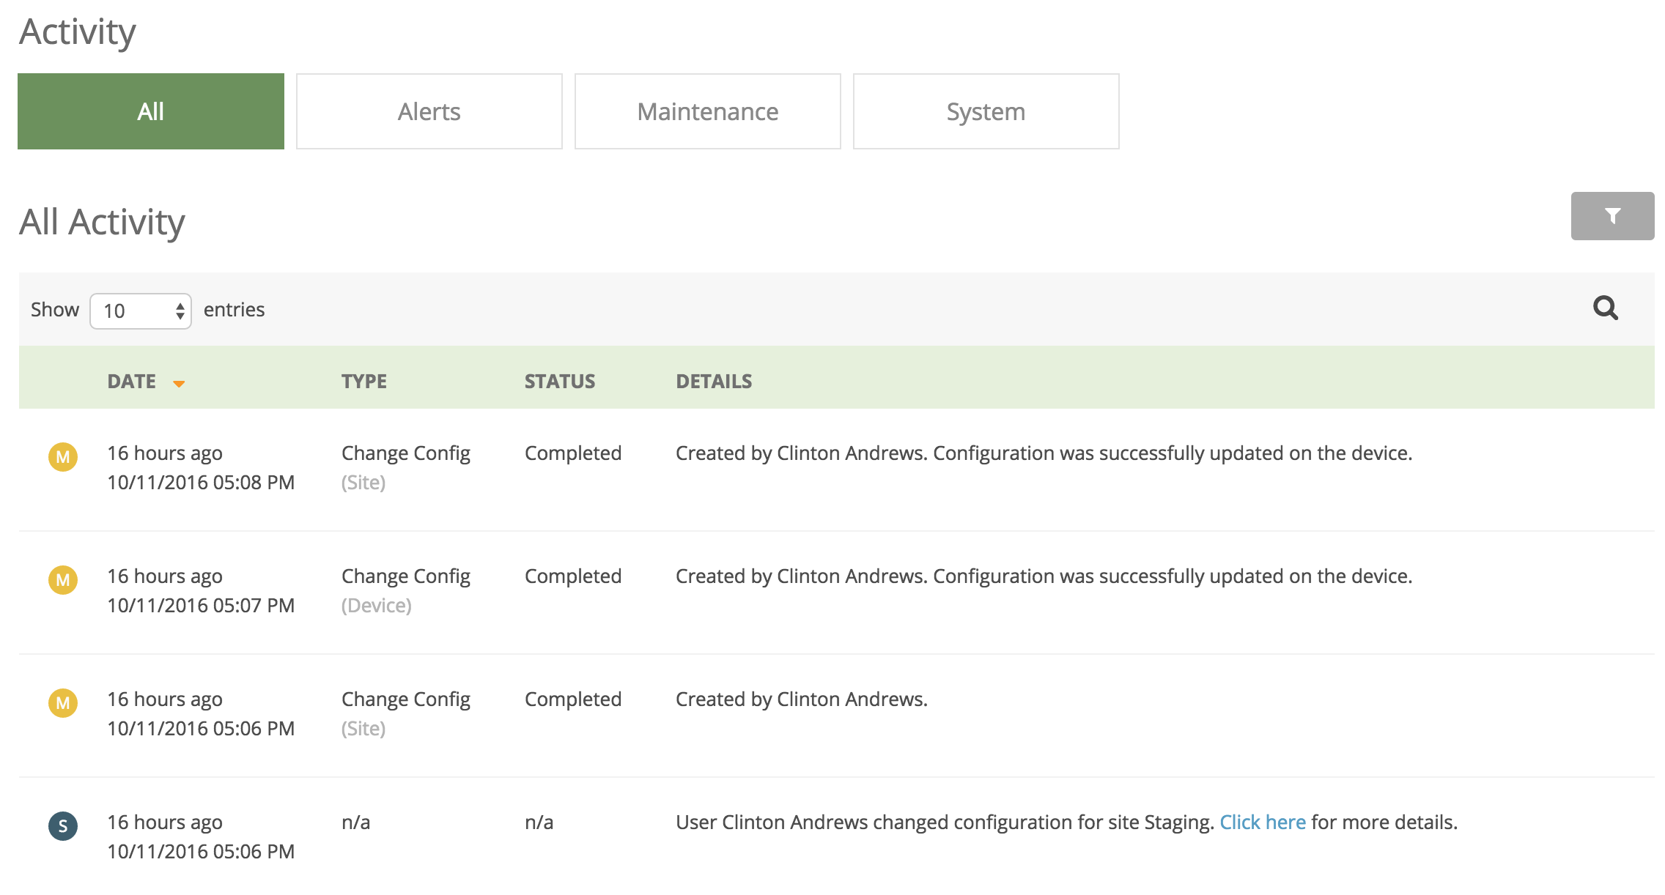This screenshot has height=895, width=1665.
Task: Click the magnifier search icon
Action: [1605, 308]
